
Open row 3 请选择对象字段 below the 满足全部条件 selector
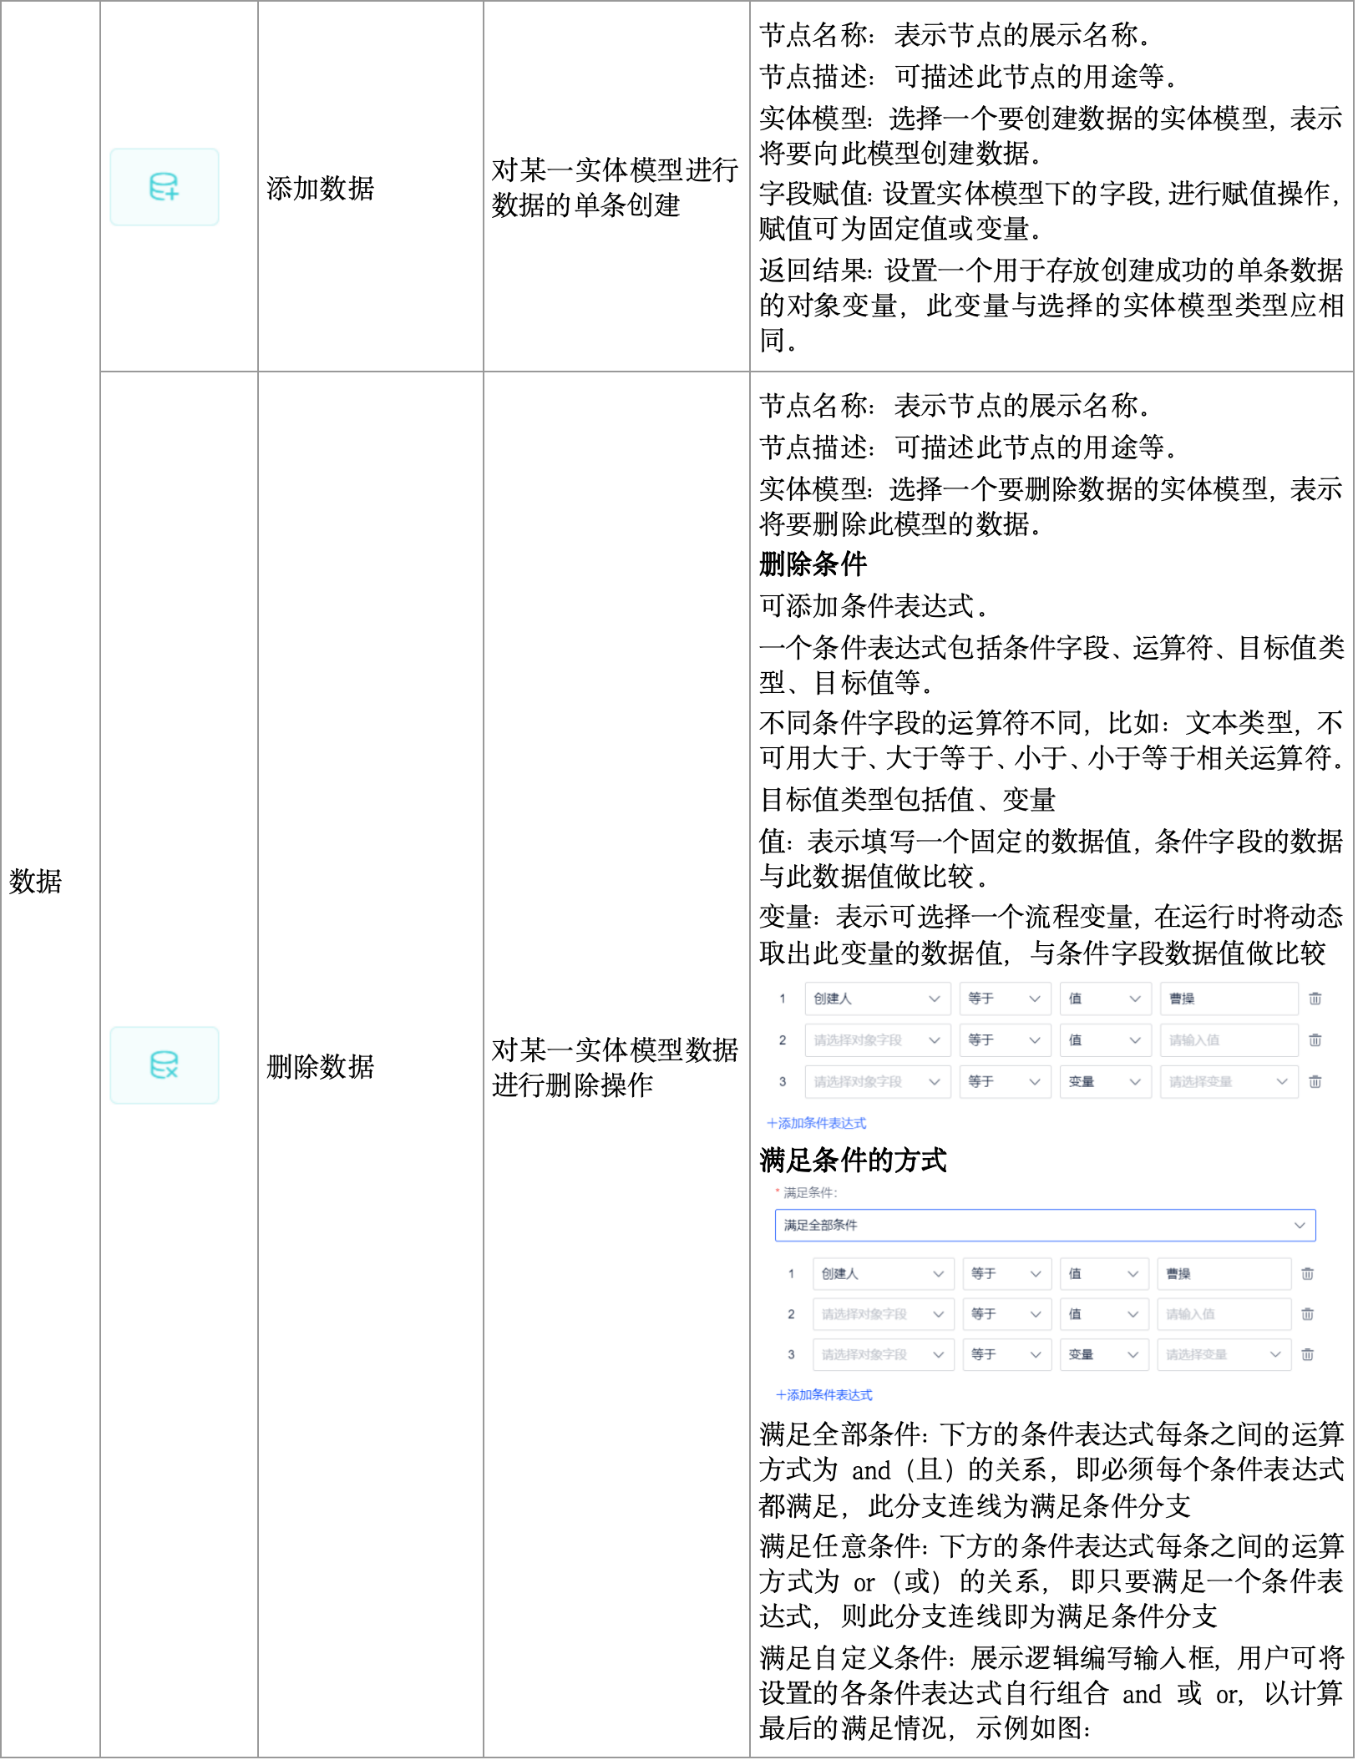point(884,1354)
